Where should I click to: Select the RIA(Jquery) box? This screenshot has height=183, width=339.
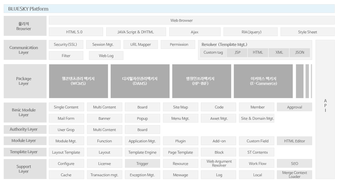250,32
